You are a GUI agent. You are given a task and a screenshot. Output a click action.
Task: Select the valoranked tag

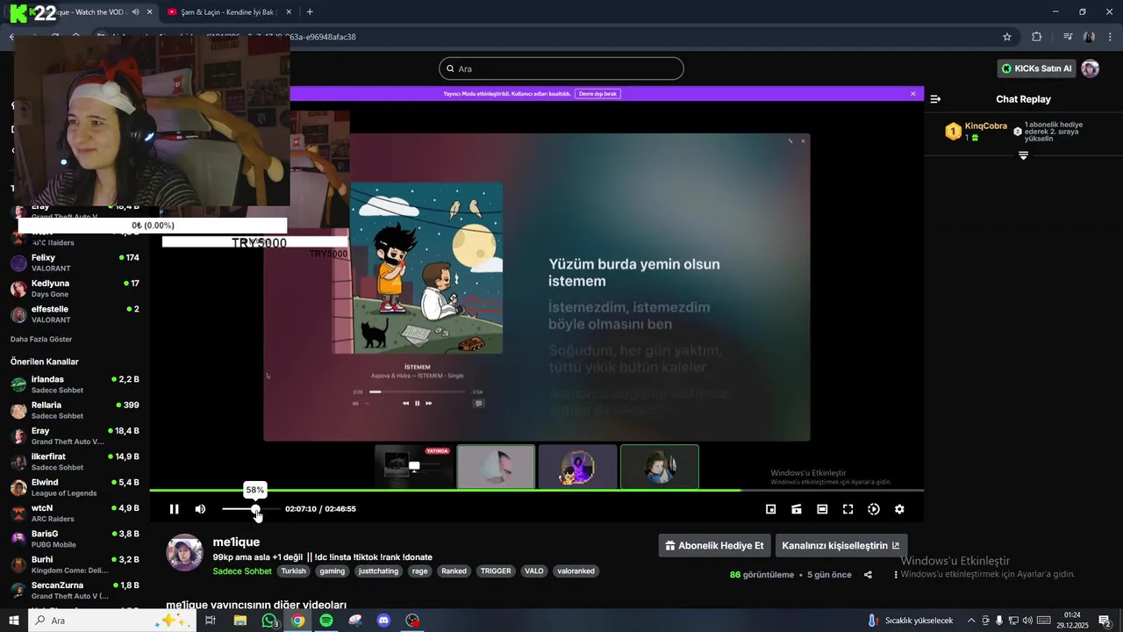[x=576, y=571]
